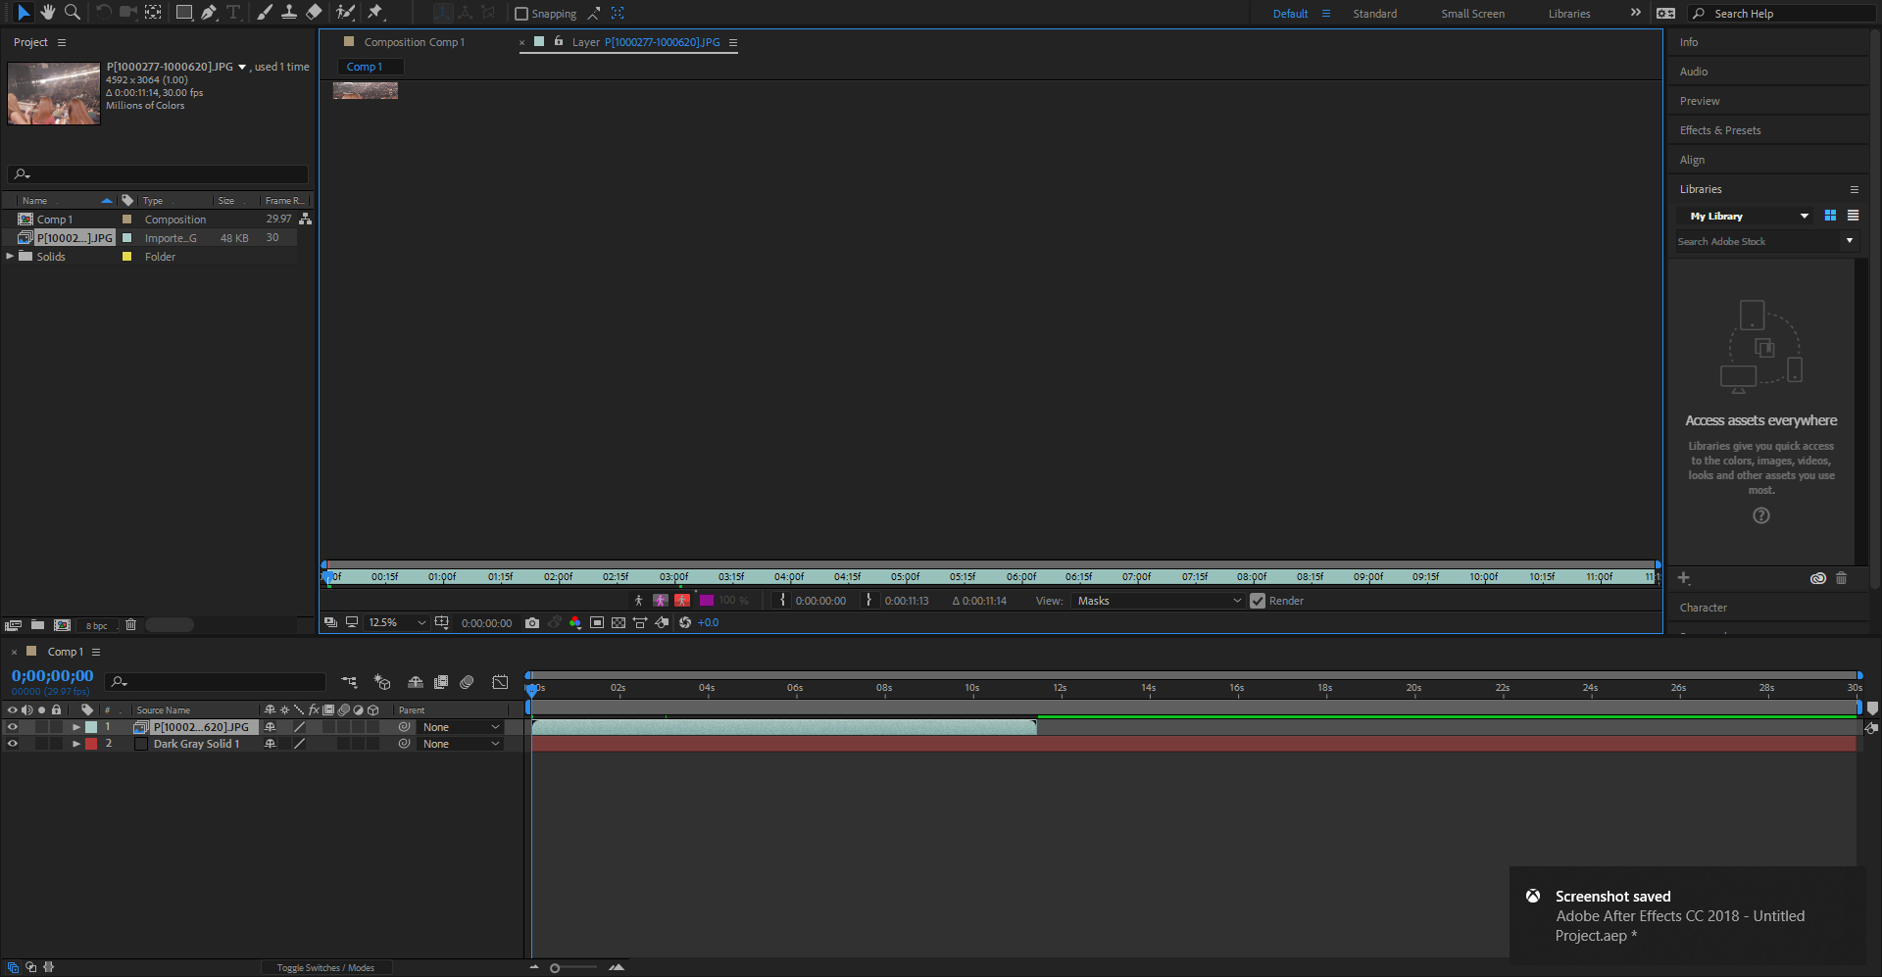
Task: Switch Libraries to grid view
Action: click(x=1830, y=216)
